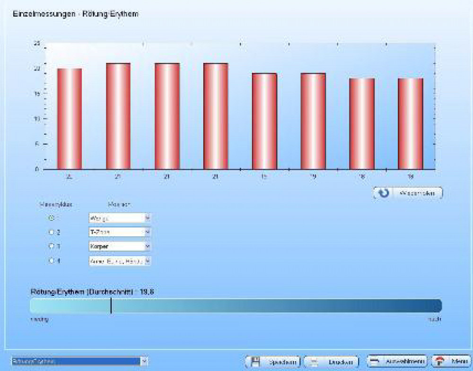Screen dimensions: 473x371
Task: Click the last bar on the right
Action: [411, 123]
